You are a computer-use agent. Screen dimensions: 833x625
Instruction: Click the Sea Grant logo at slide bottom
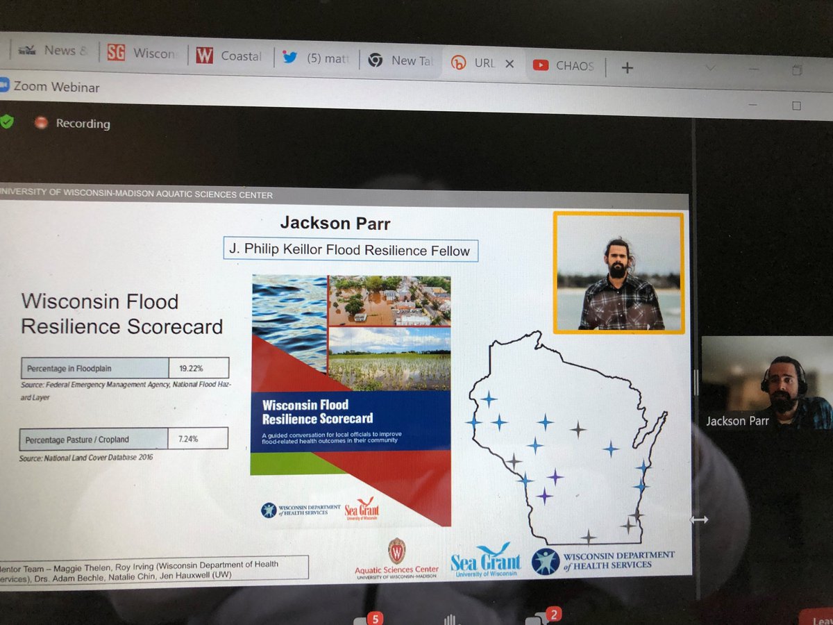click(485, 560)
